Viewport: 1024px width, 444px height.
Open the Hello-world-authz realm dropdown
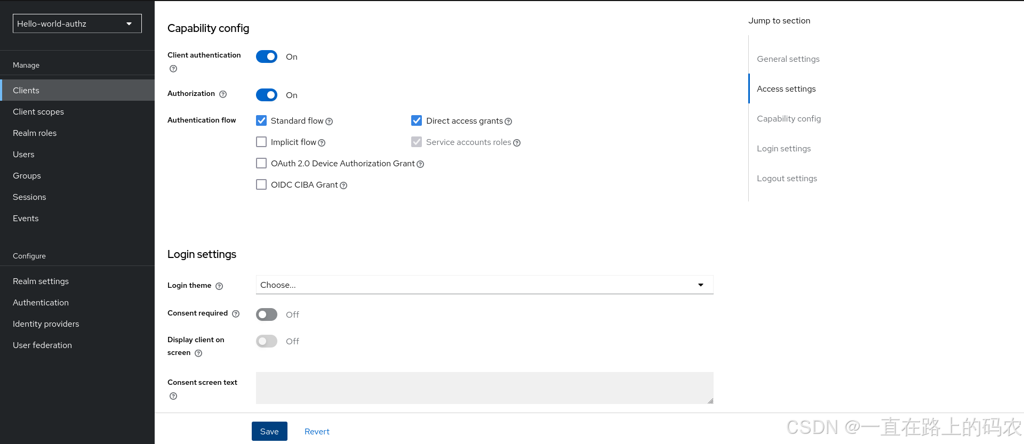pyautogui.click(x=77, y=23)
